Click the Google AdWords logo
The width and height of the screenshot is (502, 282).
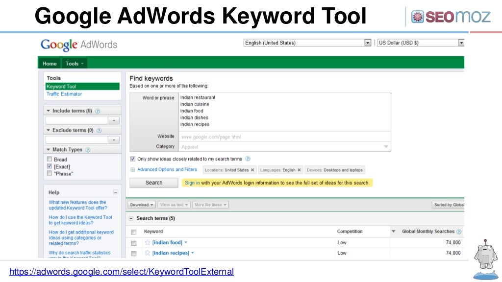click(79, 45)
